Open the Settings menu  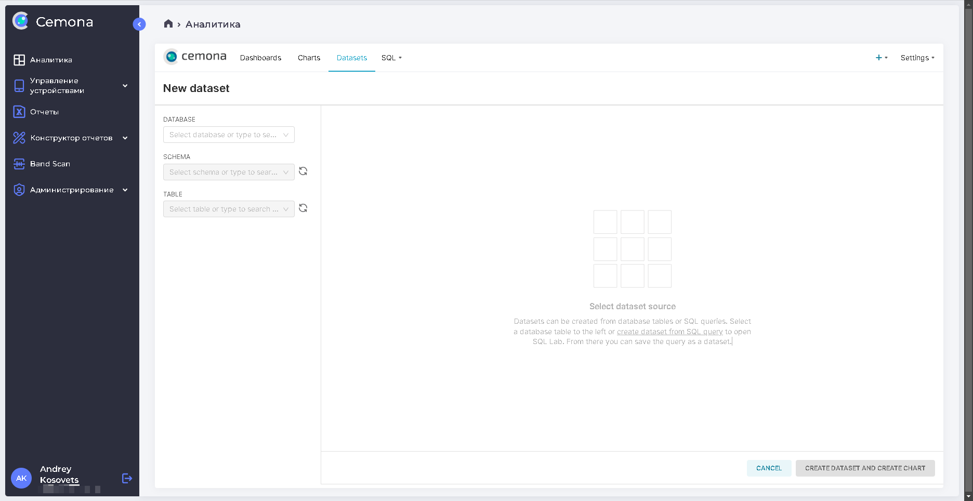coord(917,58)
